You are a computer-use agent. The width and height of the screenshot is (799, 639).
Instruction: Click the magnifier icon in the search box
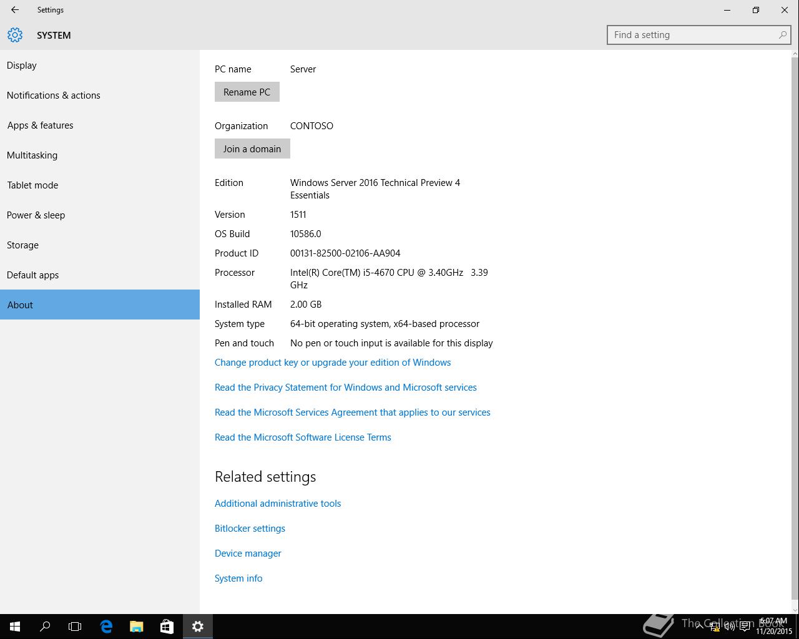tap(782, 35)
